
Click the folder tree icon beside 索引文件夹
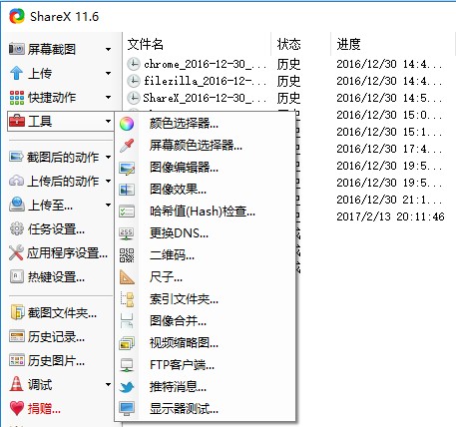coord(127,299)
